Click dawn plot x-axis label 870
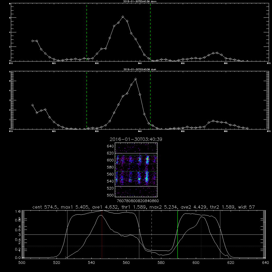This screenshot has width=272, height=272. [x=269, y=63]
